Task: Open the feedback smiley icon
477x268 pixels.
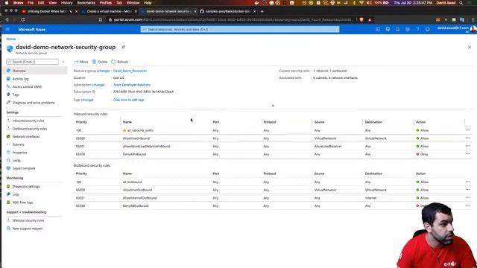Action: [427, 30]
